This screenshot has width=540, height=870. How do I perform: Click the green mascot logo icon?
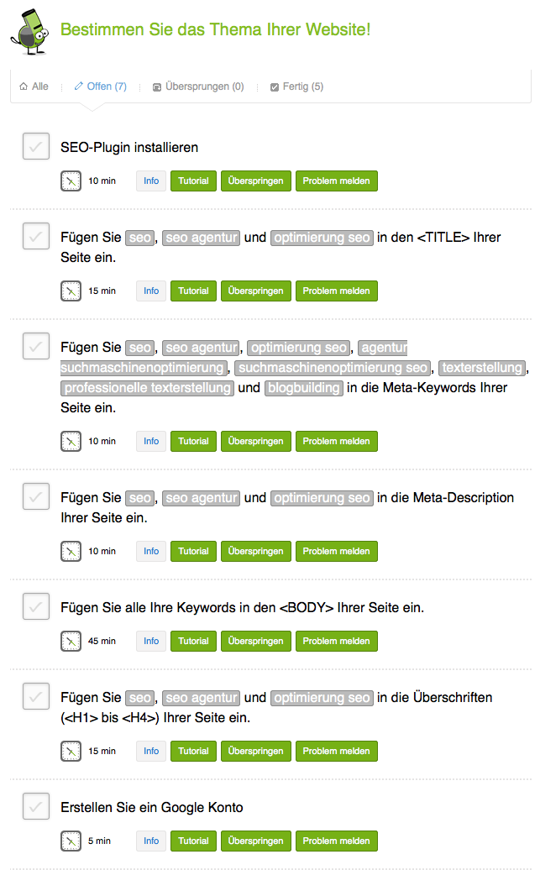pos(29,31)
